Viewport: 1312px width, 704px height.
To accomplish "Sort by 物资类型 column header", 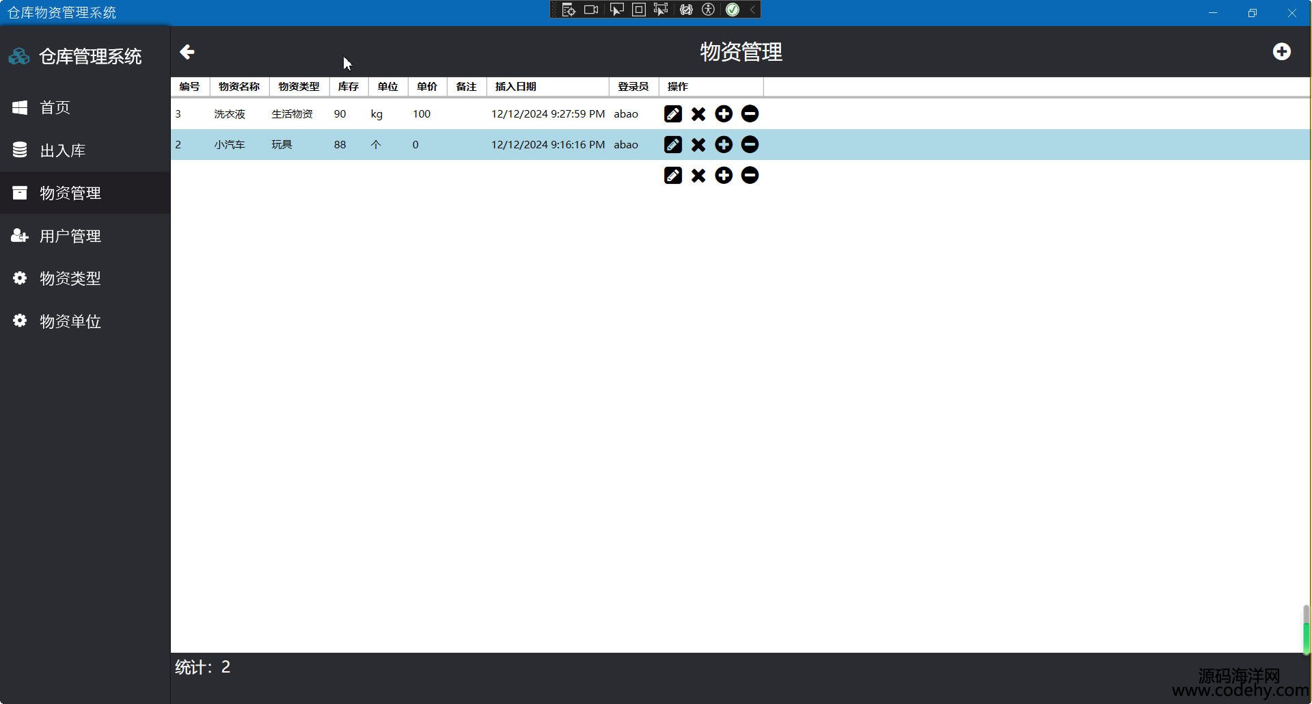I will pyautogui.click(x=299, y=87).
